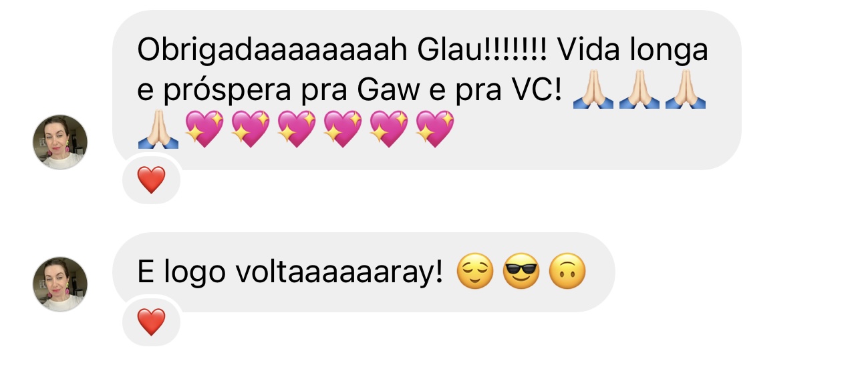The height and width of the screenshot is (367, 862).
Task: Select the upside-down face emoji
Action: [x=567, y=272]
